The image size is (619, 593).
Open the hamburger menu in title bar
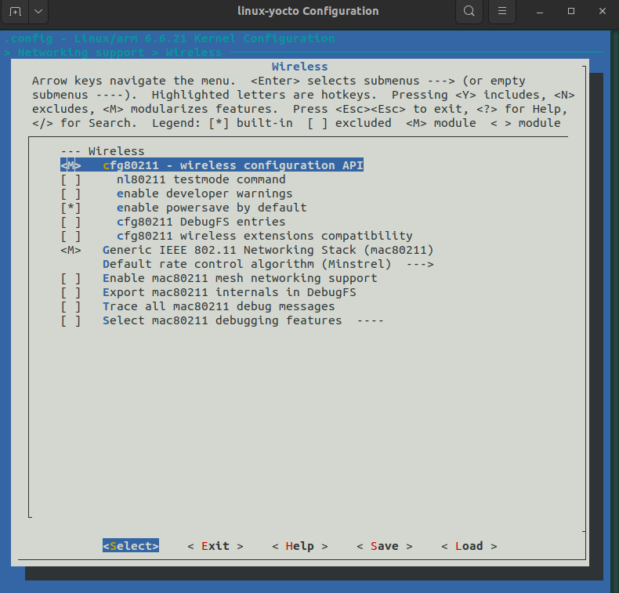point(502,12)
